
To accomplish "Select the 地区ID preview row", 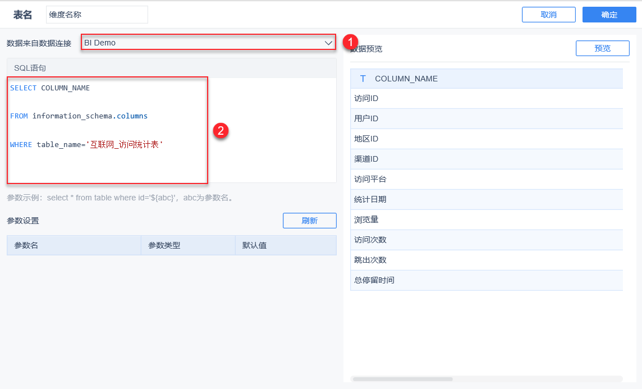I will pyautogui.click(x=487, y=139).
